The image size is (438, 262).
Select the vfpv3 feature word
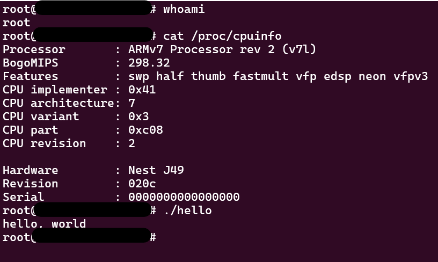tap(411, 76)
